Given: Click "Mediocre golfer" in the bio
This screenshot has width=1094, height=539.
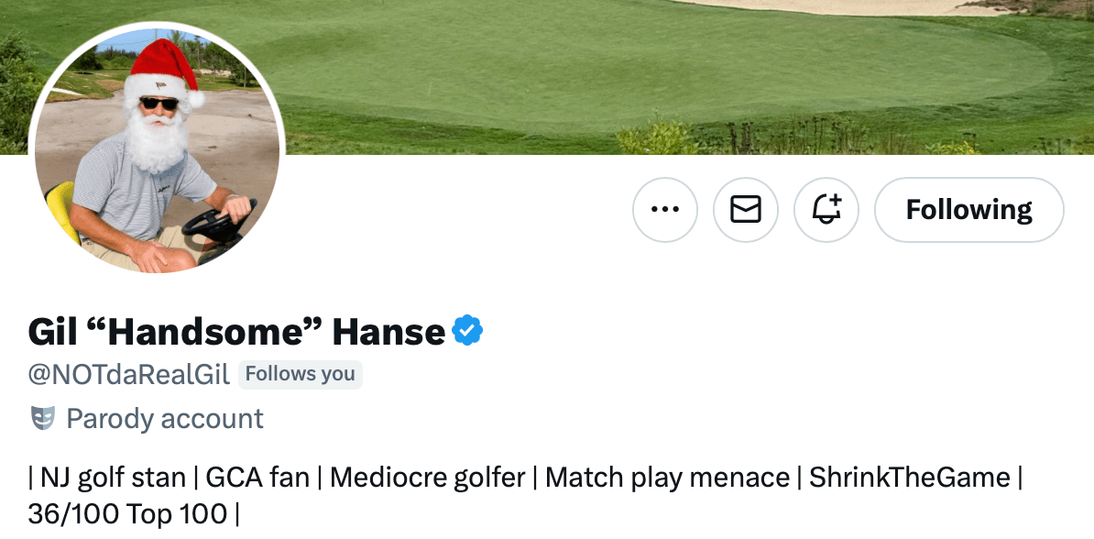Looking at the screenshot, I should coord(428,477).
